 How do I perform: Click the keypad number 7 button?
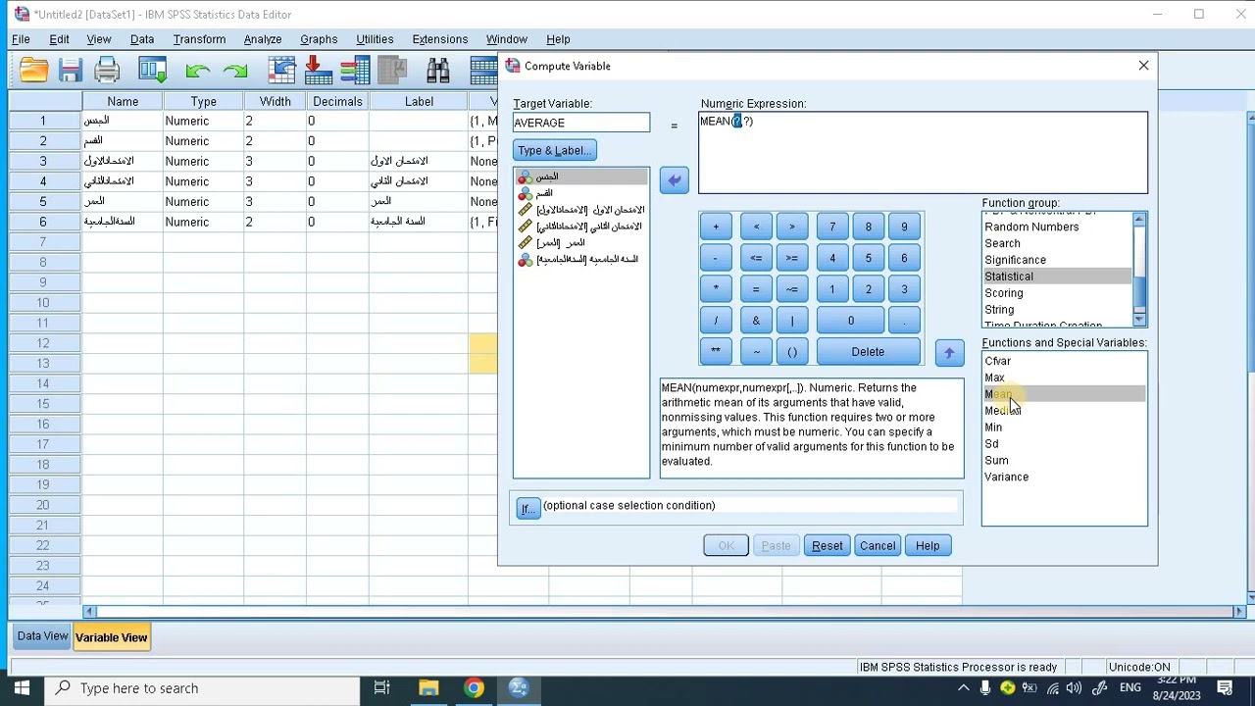click(832, 227)
